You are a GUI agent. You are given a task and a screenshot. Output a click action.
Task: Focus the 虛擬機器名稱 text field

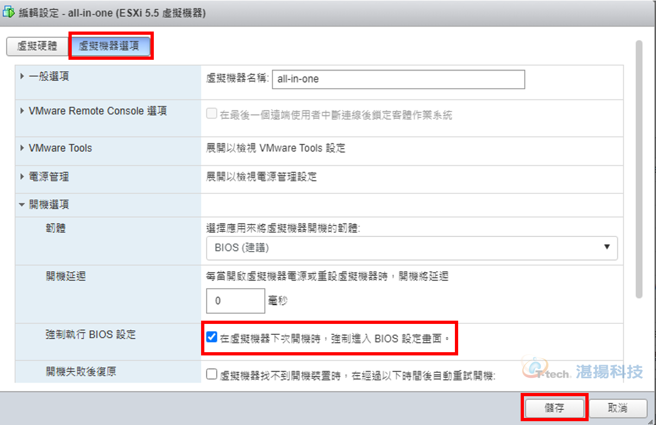click(398, 79)
